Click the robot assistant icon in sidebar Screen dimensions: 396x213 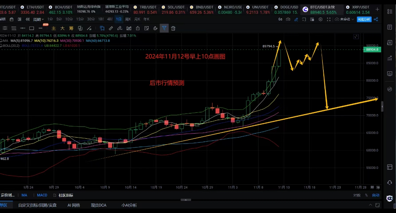point(389,198)
